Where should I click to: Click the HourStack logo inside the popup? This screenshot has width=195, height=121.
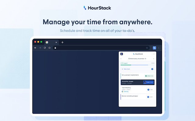(x=138, y=54)
